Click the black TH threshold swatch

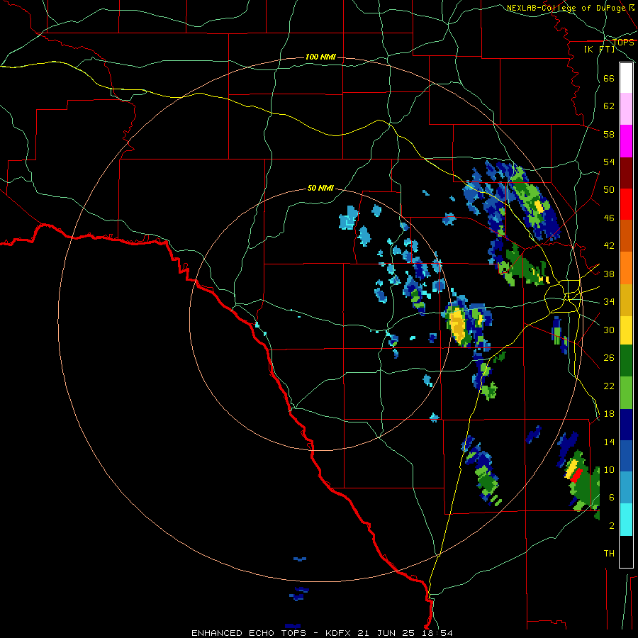coord(626,552)
